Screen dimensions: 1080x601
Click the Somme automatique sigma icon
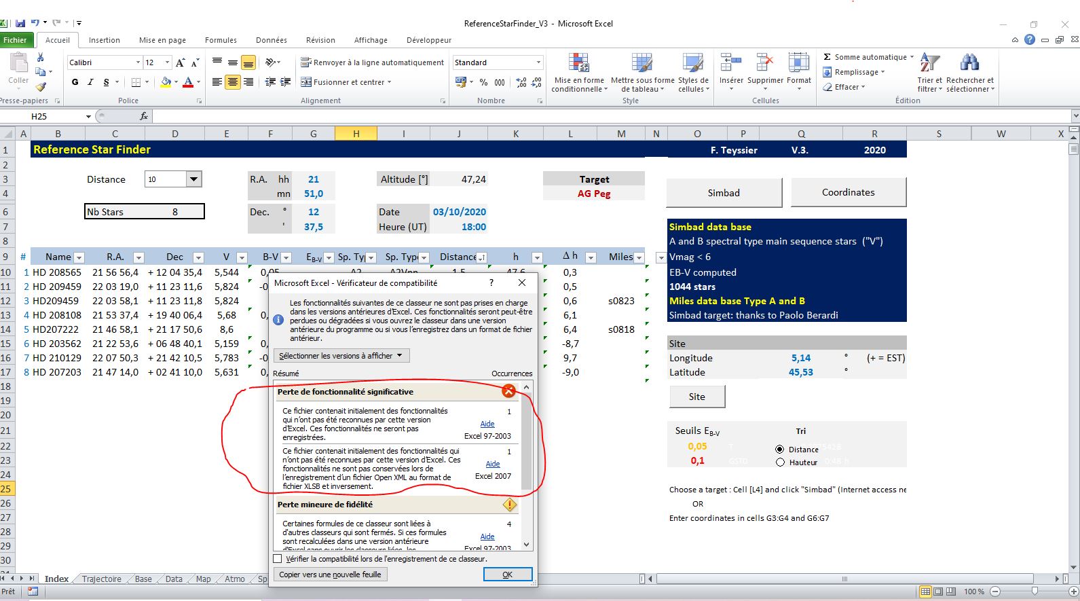[x=827, y=57]
